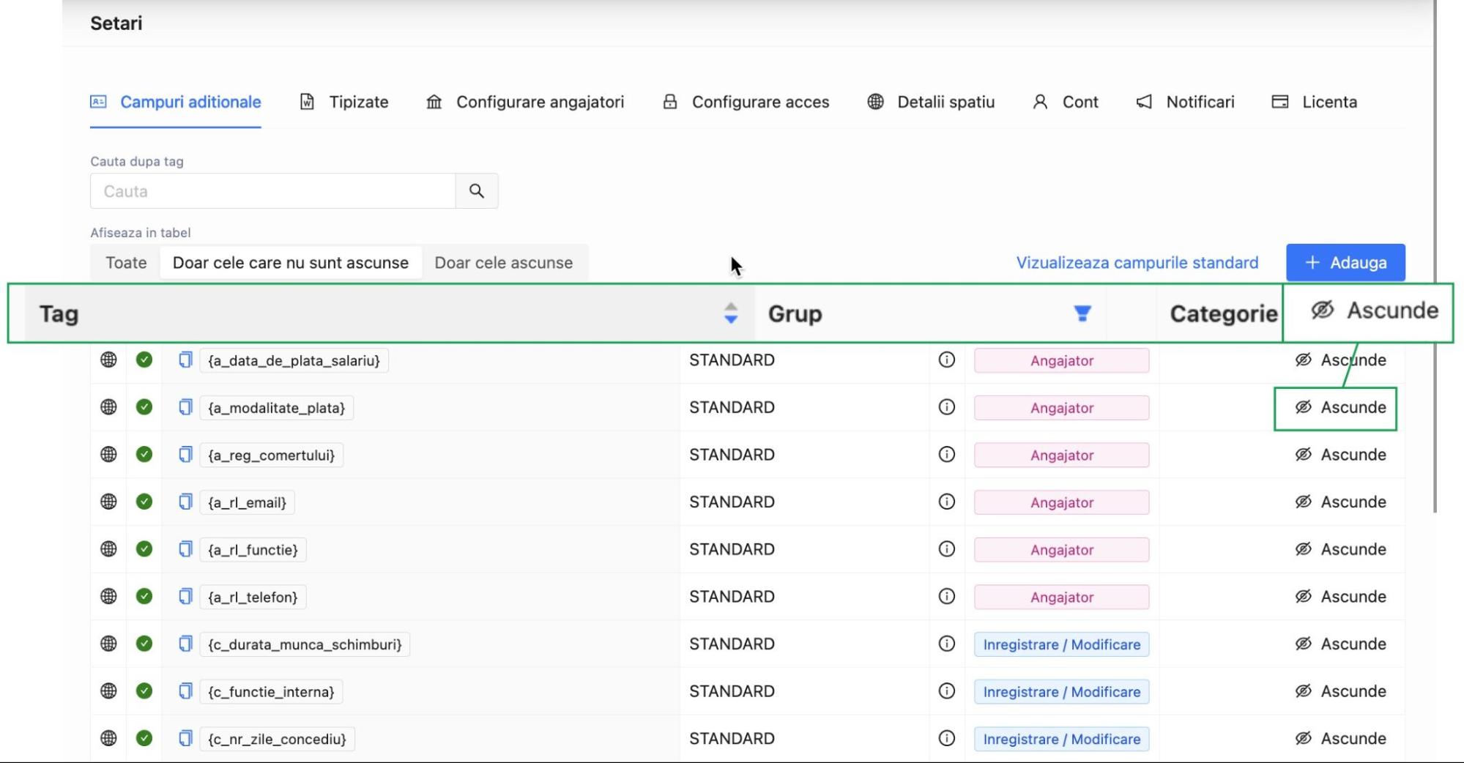Select the {a_rl_email} tag label
The width and height of the screenshot is (1464, 763).
[247, 502]
